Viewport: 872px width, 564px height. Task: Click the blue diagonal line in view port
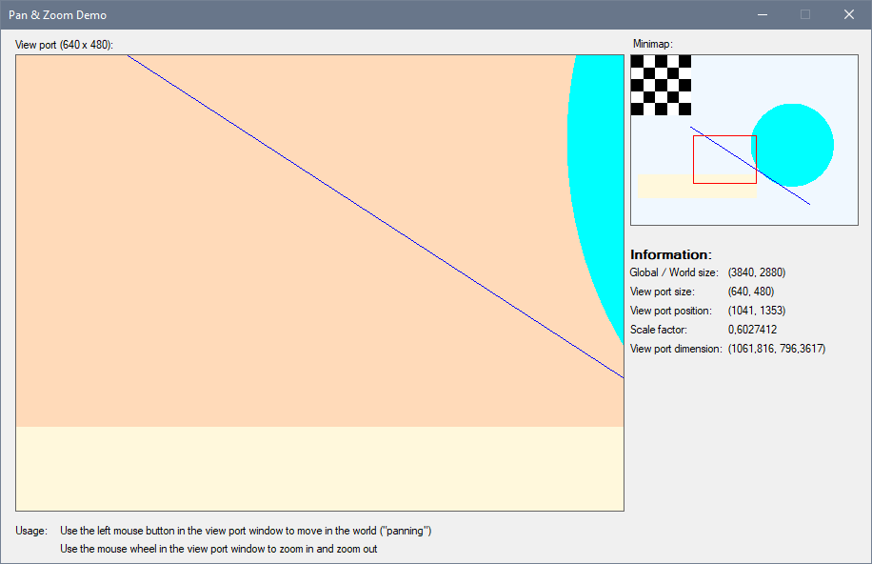click(375, 216)
